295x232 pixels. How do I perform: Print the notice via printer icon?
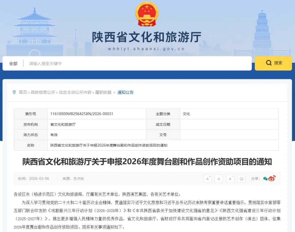pyautogui.click(x=241, y=178)
